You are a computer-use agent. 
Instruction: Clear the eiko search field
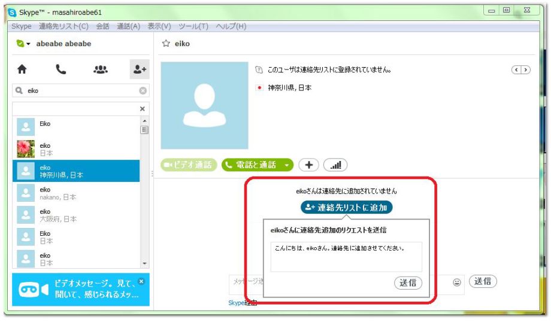point(143,90)
